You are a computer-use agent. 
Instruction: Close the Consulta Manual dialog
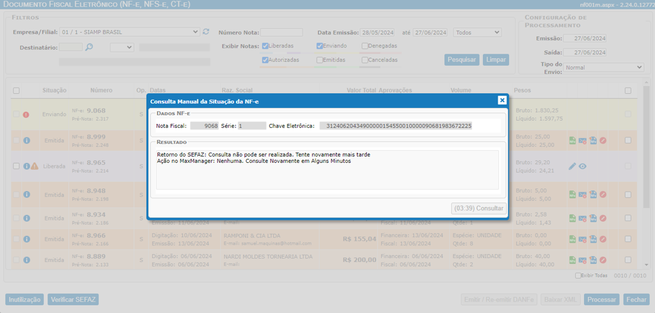(x=502, y=100)
